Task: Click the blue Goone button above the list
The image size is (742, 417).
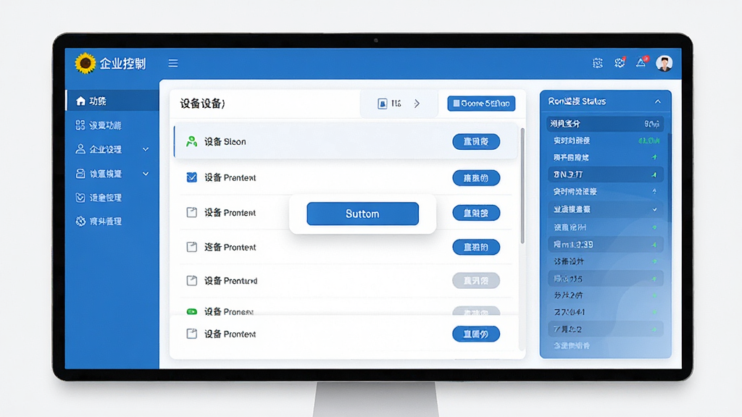Action: click(x=481, y=104)
